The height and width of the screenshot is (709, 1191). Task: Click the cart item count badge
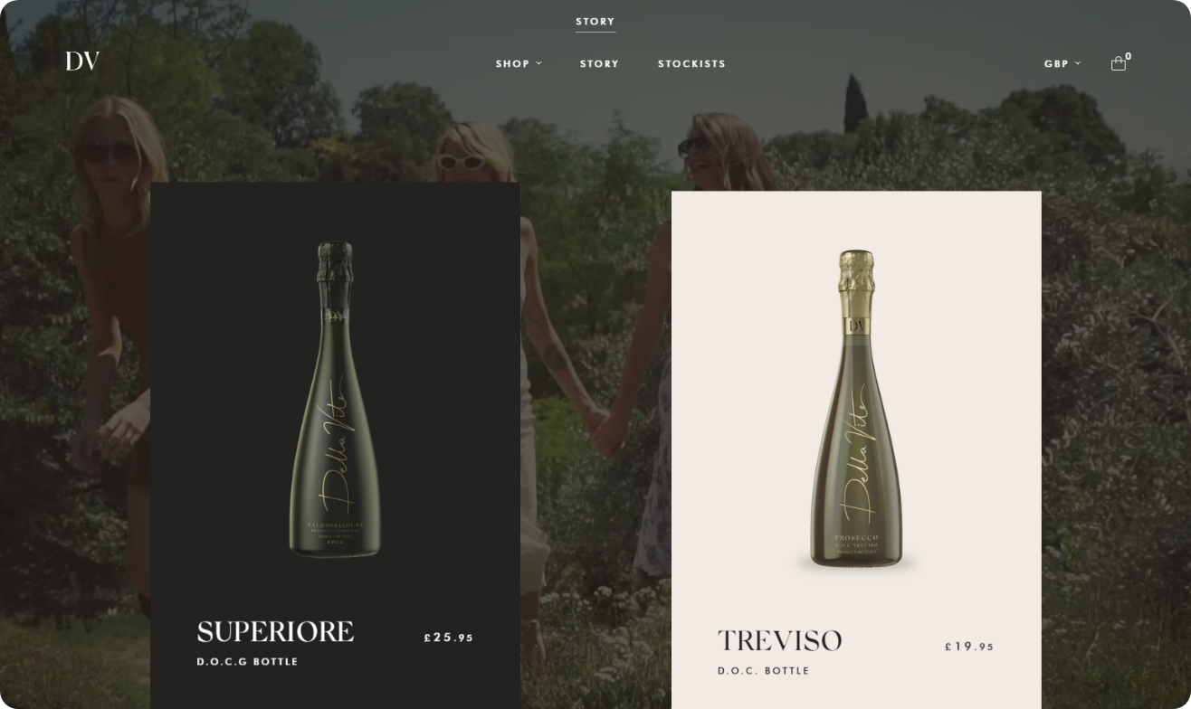tap(1129, 56)
